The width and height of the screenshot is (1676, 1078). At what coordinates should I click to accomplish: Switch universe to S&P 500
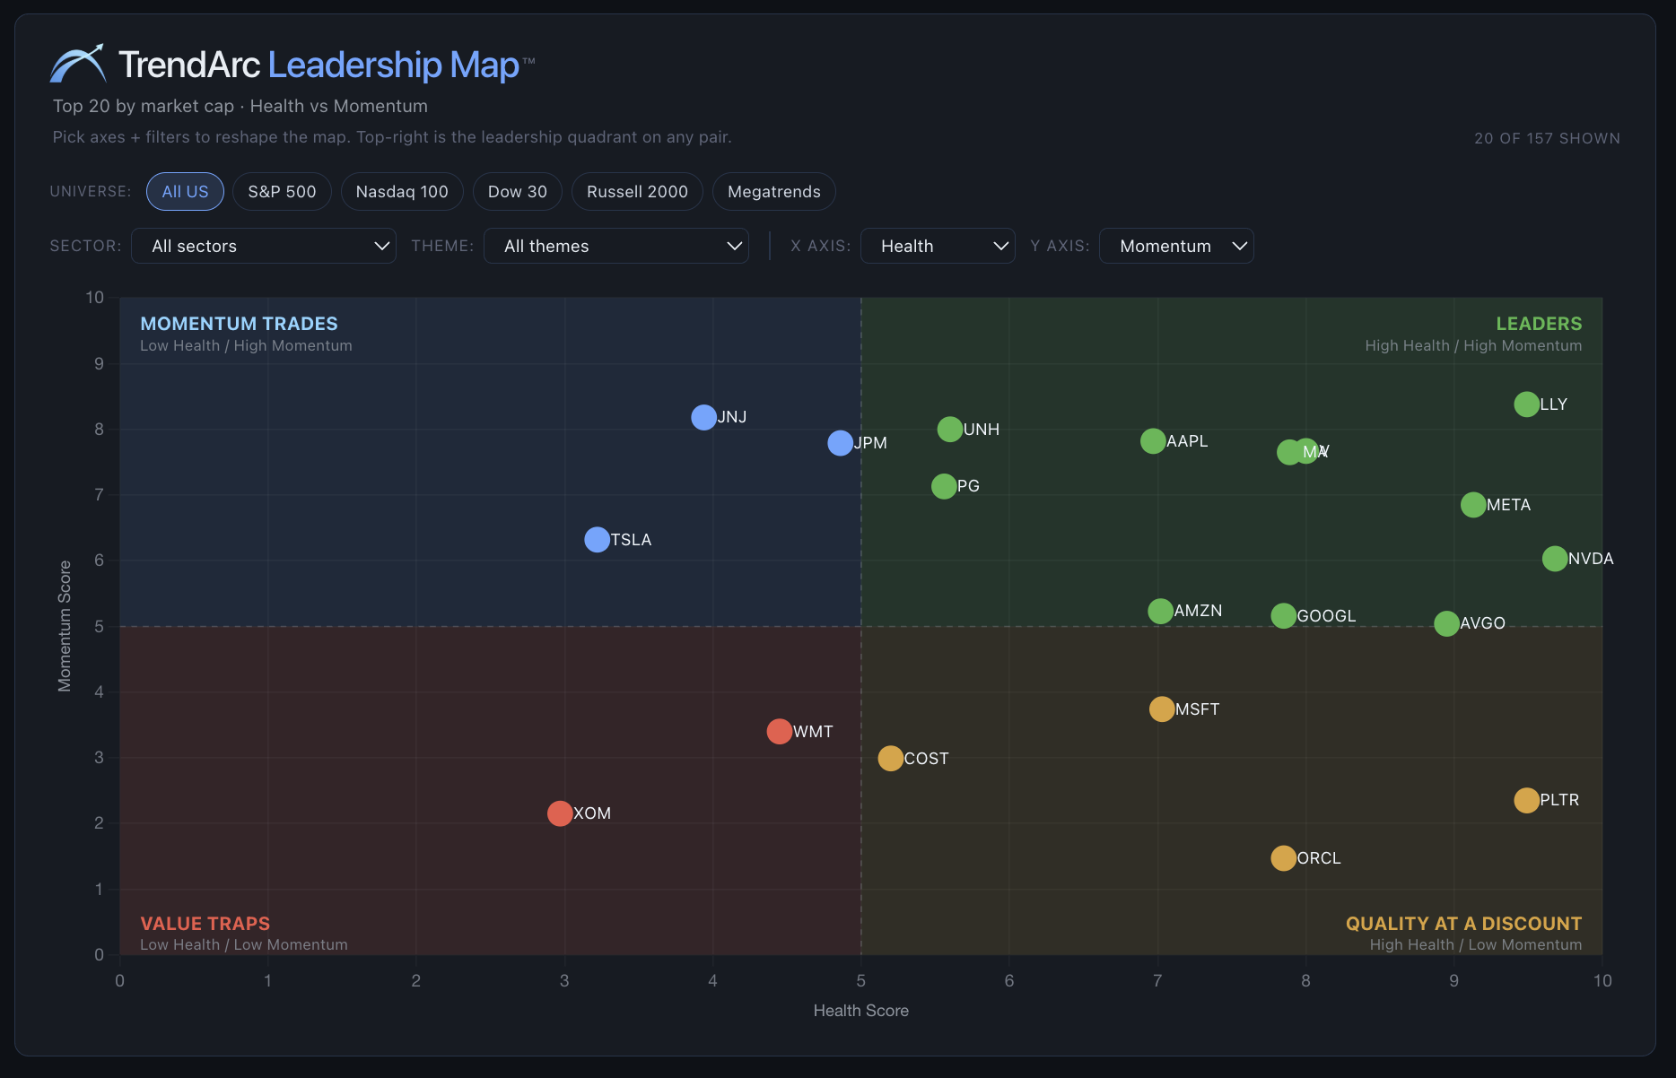click(282, 192)
